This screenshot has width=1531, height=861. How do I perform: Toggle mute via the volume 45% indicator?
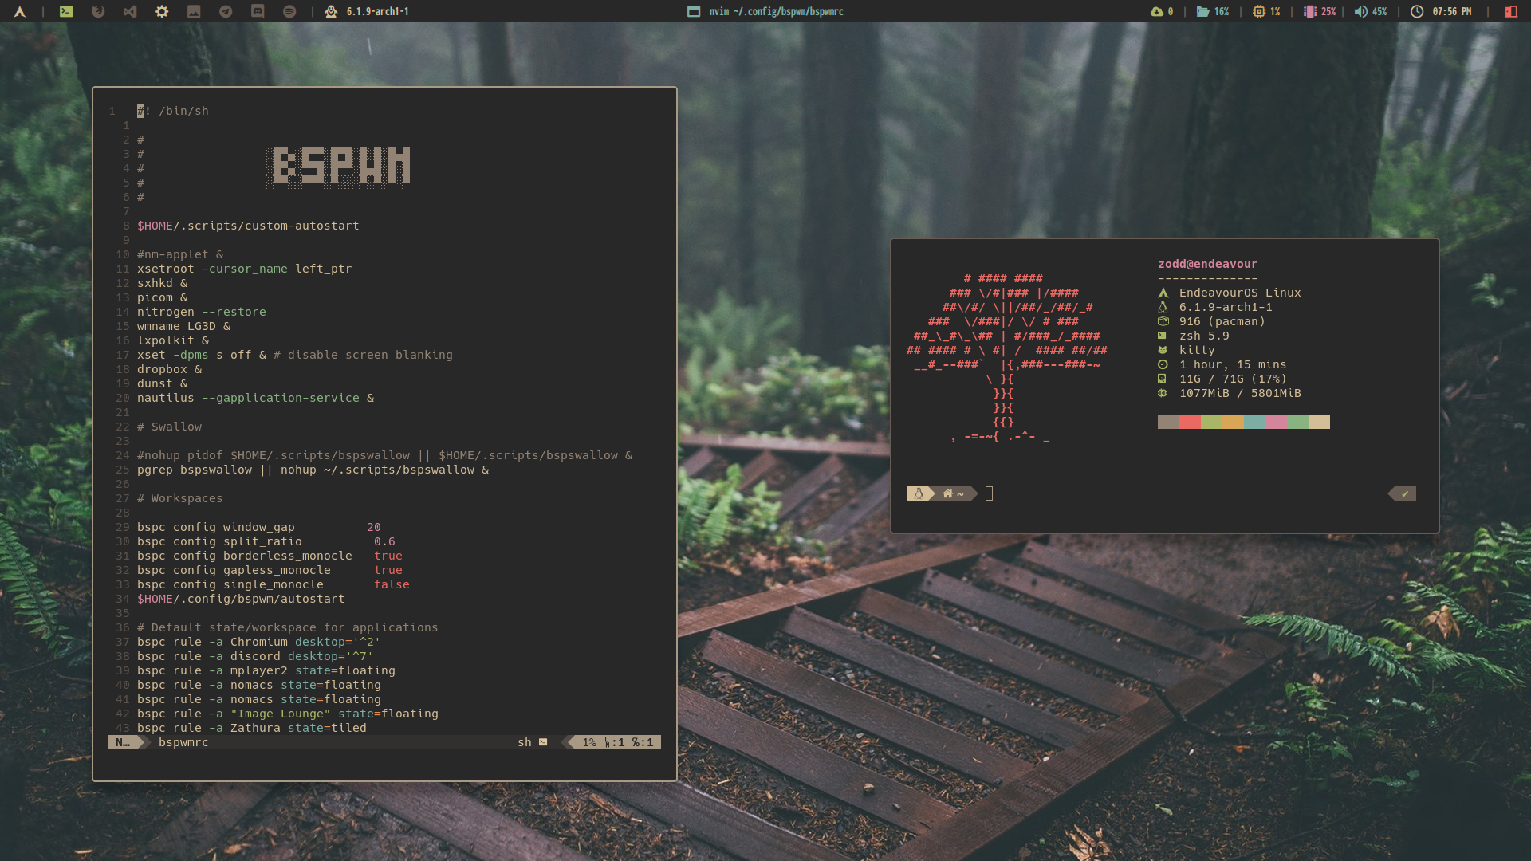click(1371, 11)
